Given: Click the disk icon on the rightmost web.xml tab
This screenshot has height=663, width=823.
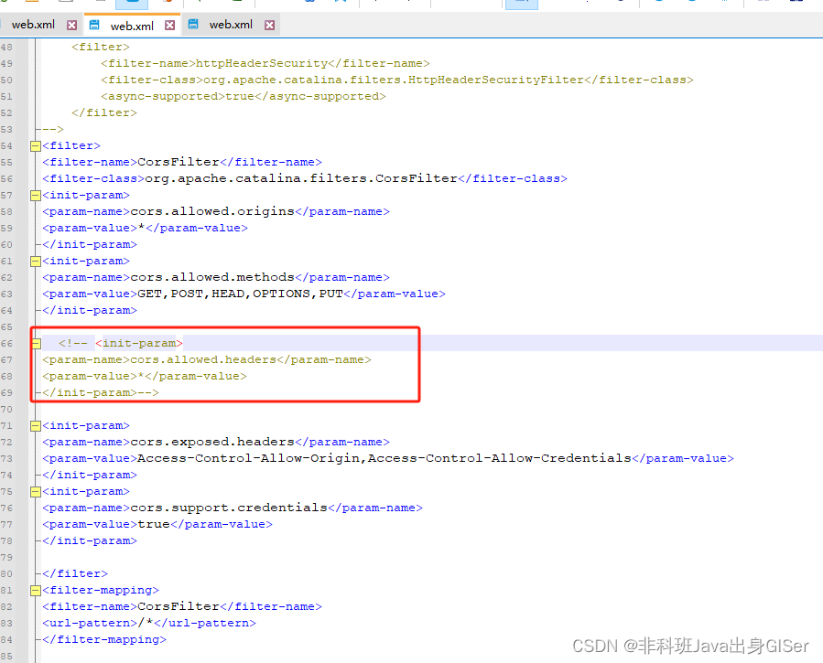Looking at the screenshot, I should 193,24.
